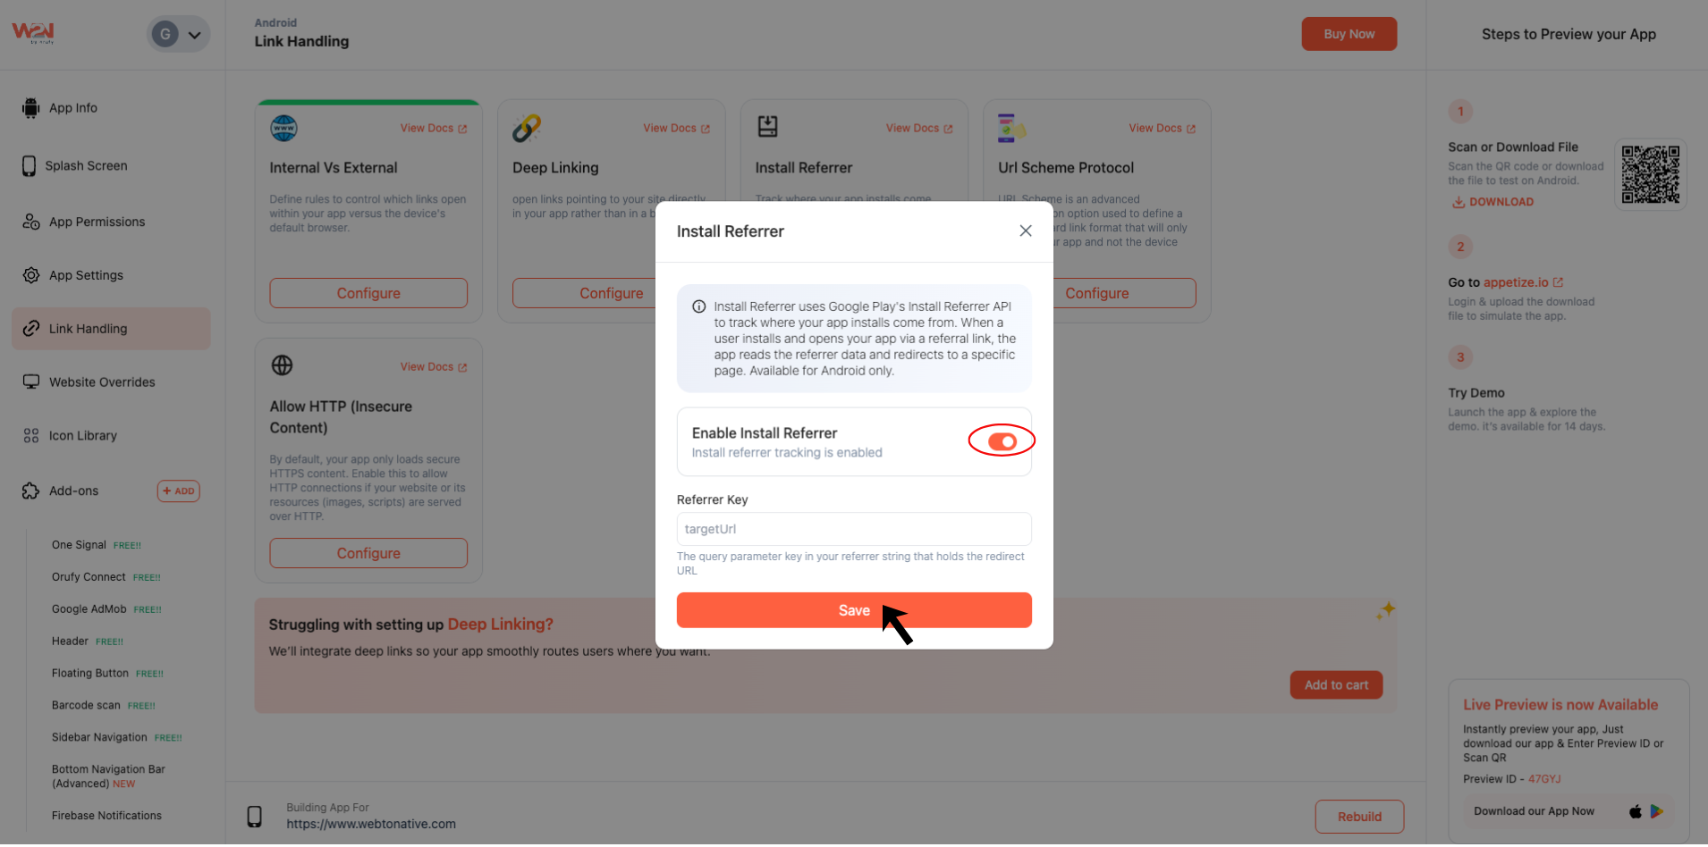The image size is (1708, 847).
Task: Click the Deep Linking chain icon
Action: (527, 127)
